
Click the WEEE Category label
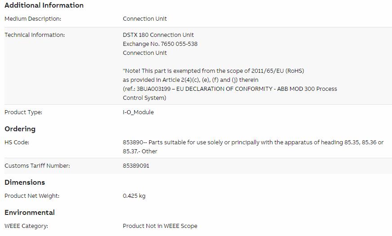26,226
